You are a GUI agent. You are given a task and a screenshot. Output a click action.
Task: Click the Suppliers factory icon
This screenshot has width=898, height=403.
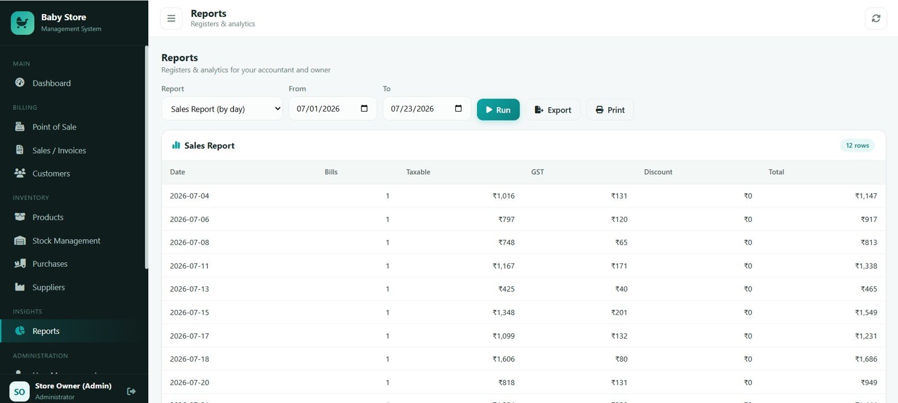tap(20, 287)
